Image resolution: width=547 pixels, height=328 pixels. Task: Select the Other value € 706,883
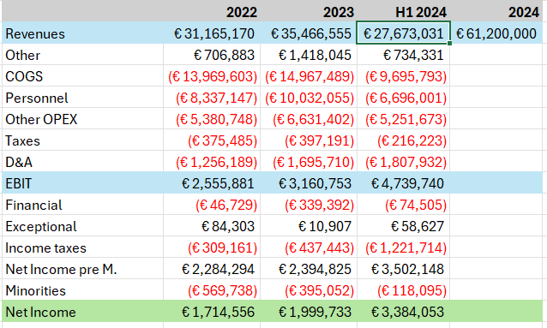tap(212, 55)
